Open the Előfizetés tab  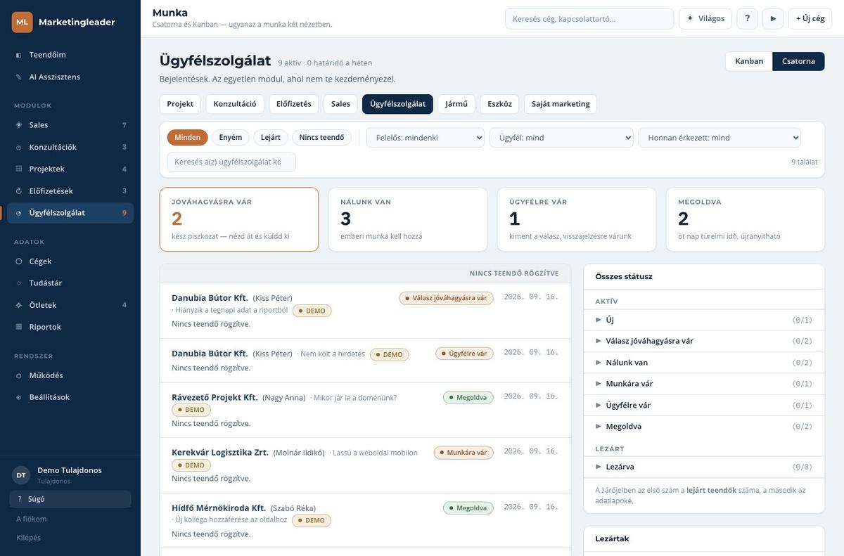(x=294, y=104)
